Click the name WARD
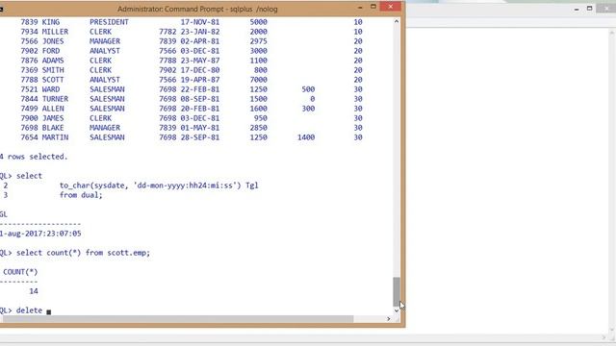616x346 pixels. tap(51, 89)
